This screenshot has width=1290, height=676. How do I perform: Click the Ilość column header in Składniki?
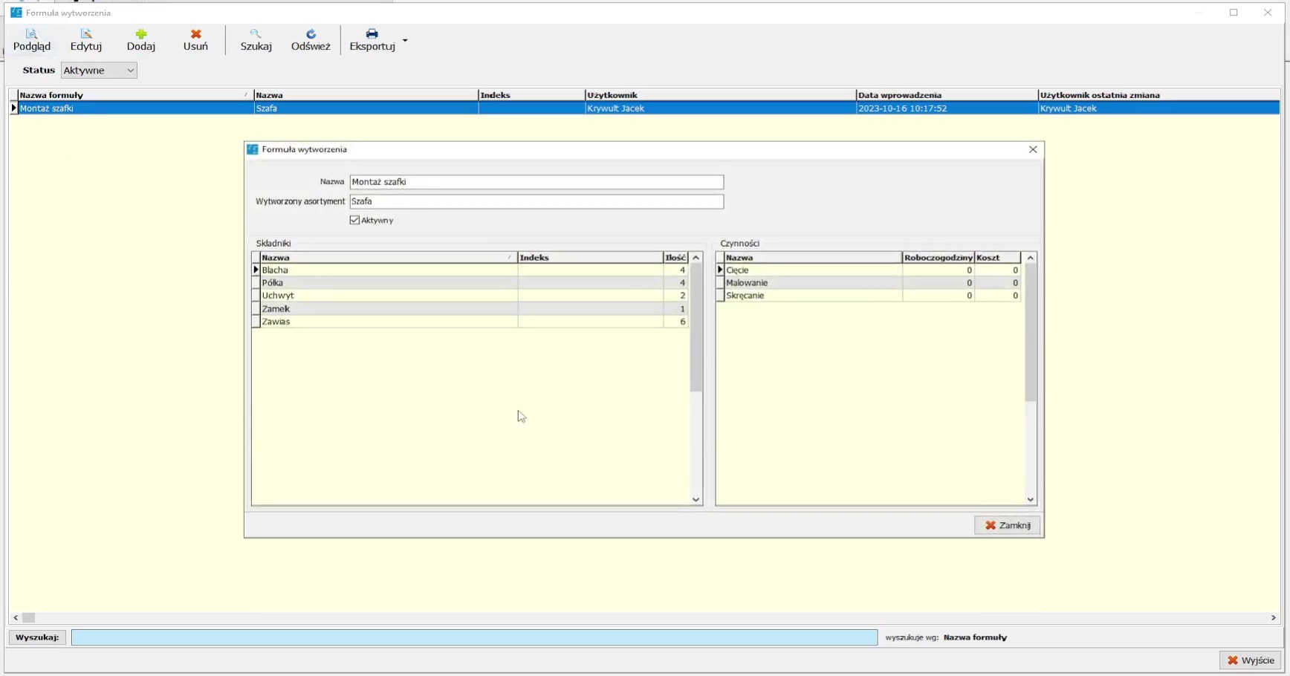[x=675, y=258]
